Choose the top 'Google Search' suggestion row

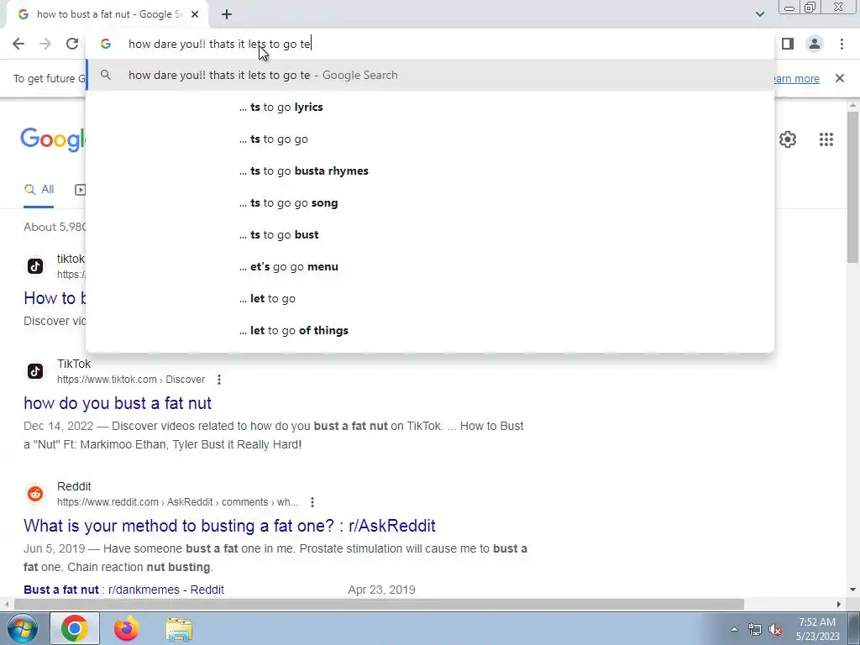(430, 75)
